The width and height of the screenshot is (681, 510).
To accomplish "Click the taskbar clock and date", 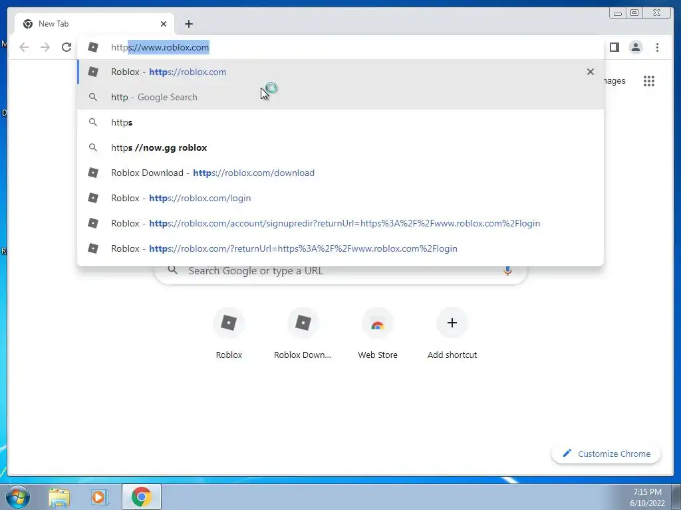I will [x=647, y=497].
